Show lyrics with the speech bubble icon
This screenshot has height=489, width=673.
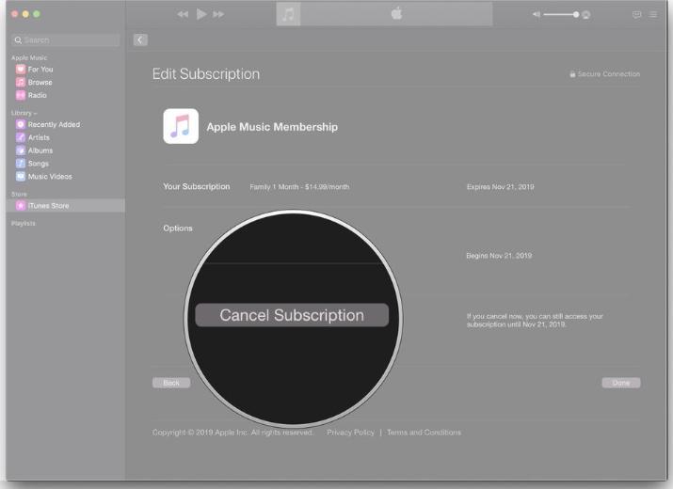point(637,15)
